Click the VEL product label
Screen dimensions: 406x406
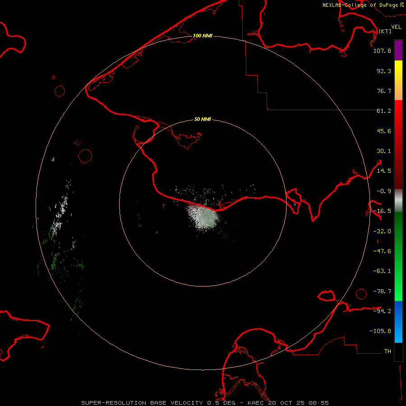click(396, 27)
